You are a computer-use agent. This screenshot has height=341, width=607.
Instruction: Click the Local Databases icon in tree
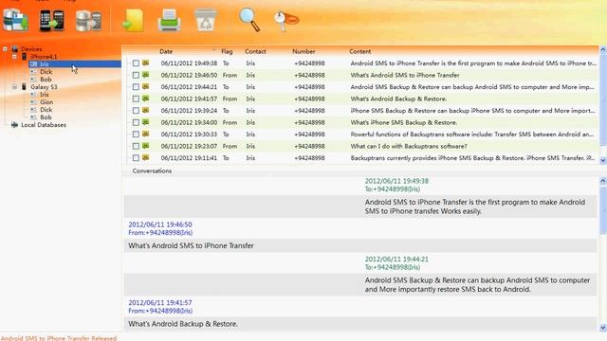[15, 125]
